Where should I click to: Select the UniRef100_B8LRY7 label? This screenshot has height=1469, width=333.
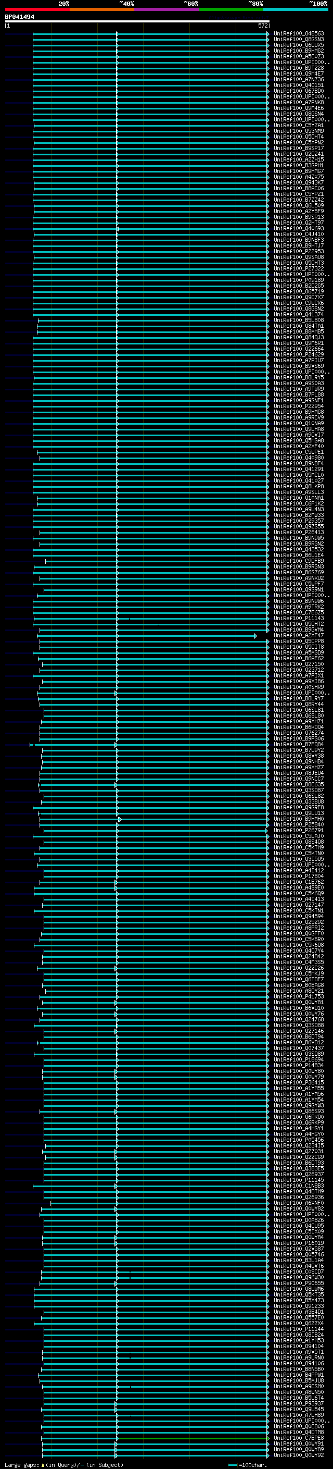click(299, 699)
